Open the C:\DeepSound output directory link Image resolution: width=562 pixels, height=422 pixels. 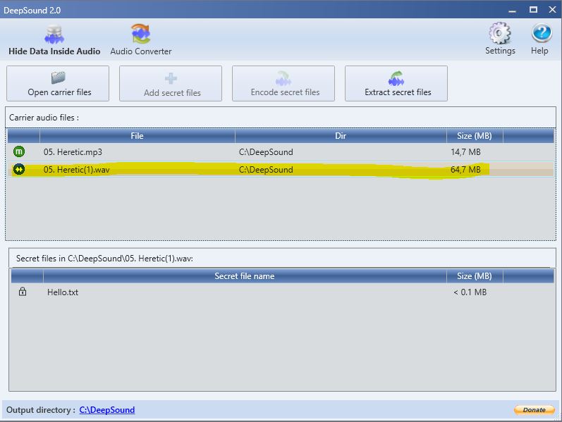106,410
